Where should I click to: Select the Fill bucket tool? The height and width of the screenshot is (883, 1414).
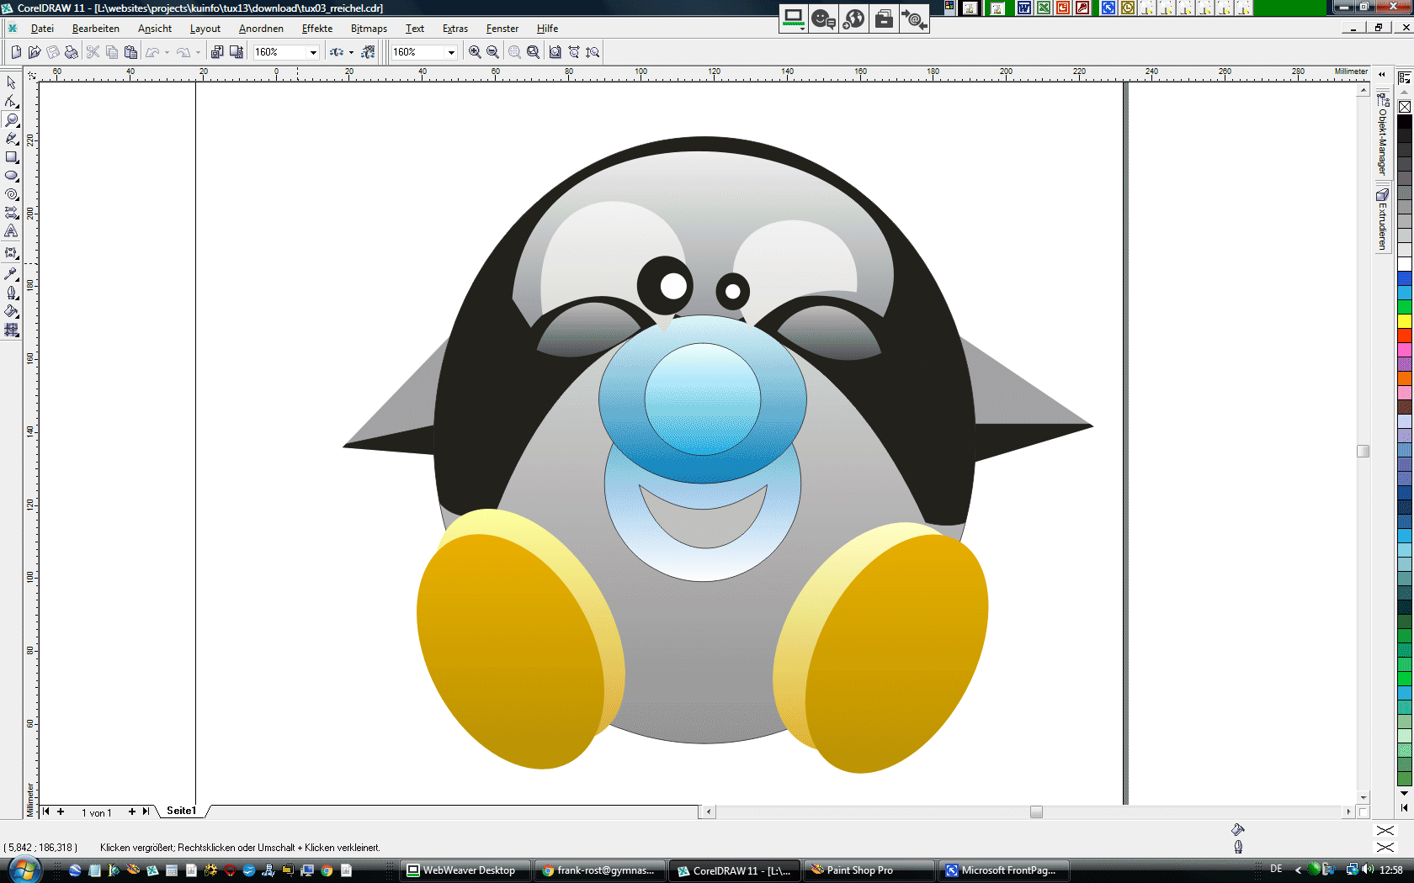[11, 311]
